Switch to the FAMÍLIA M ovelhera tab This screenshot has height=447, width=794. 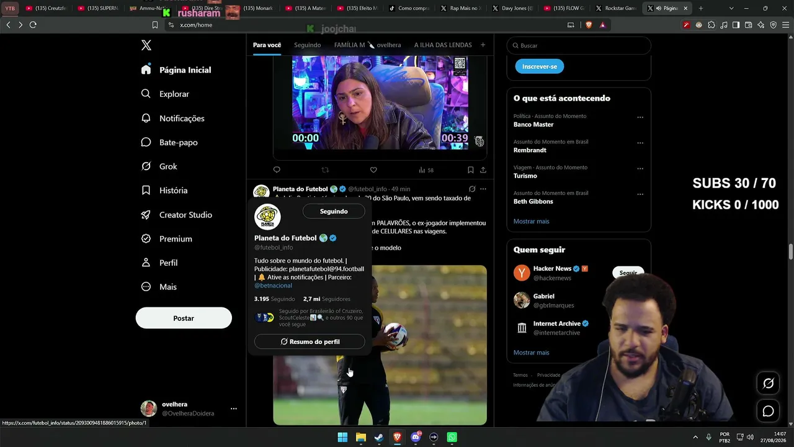coord(367,45)
